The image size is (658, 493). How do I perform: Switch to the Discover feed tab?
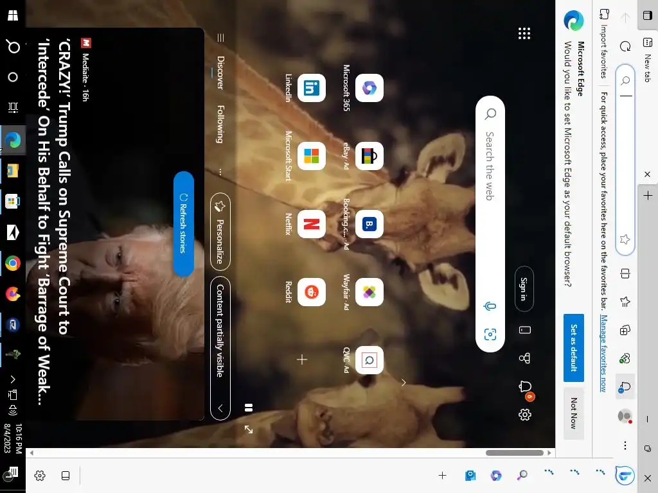(220, 73)
